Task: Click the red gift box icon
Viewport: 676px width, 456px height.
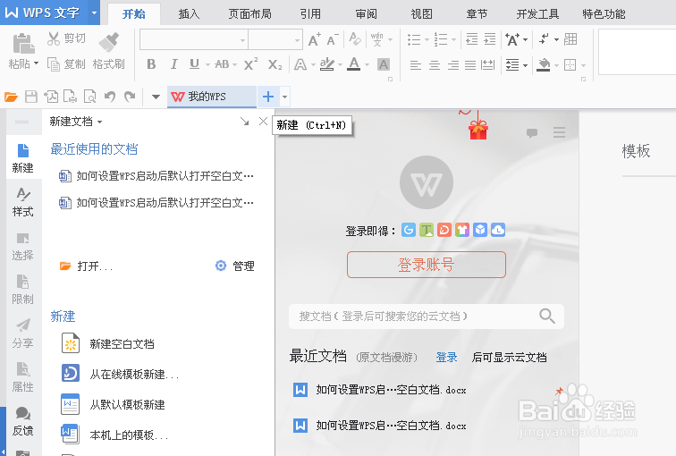Action: (478, 130)
